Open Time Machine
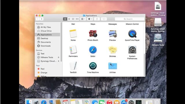 click(x=93, y=66)
